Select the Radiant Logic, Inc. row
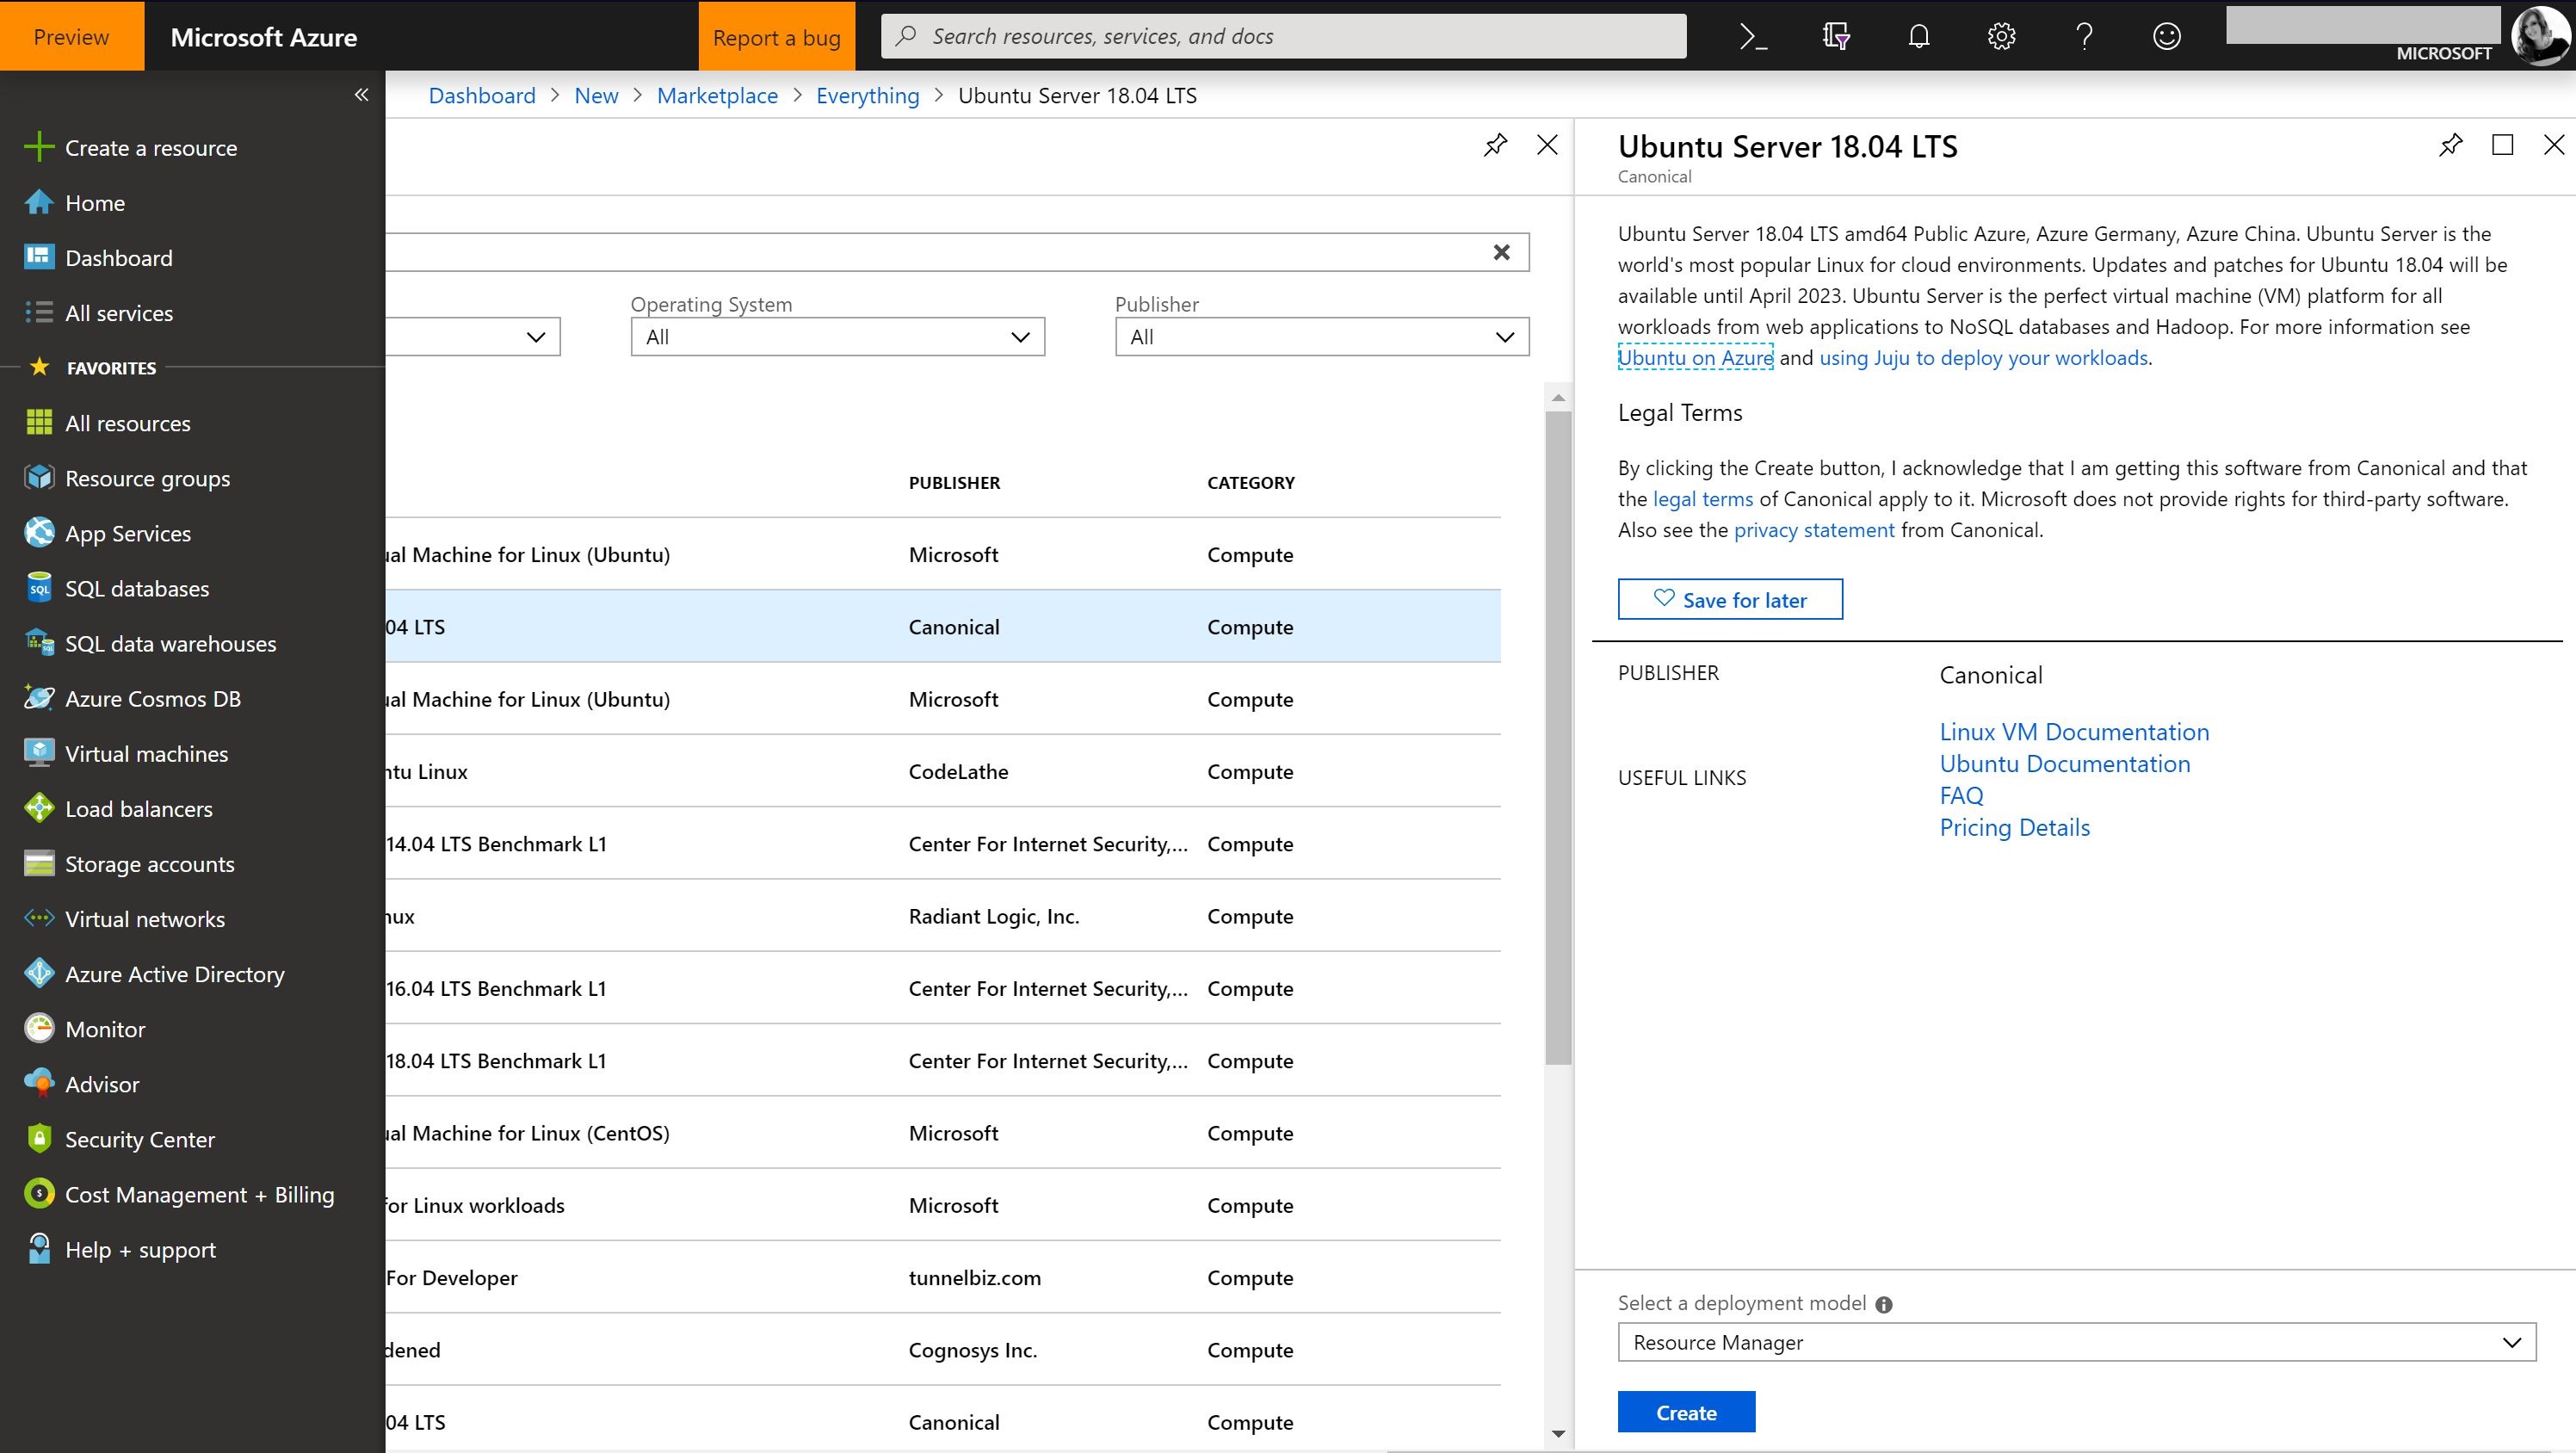The width and height of the screenshot is (2576, 1453). pos(943,916)
